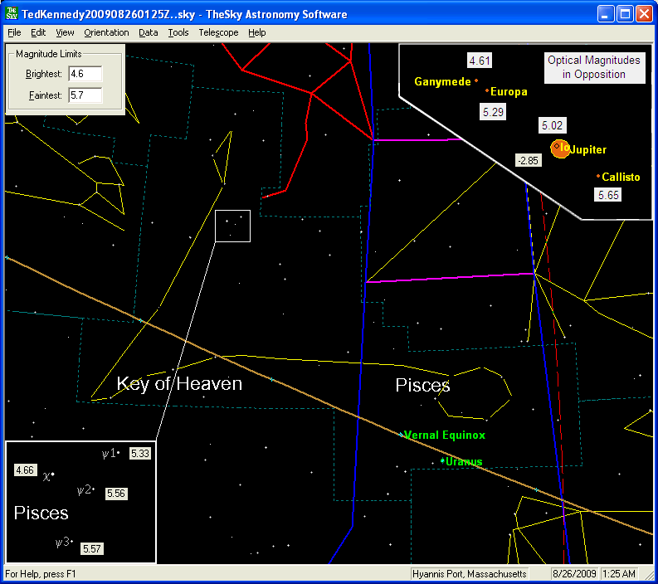This screenshot has height=584, width=658.
Task: Open the File menu
Action: 14,32
